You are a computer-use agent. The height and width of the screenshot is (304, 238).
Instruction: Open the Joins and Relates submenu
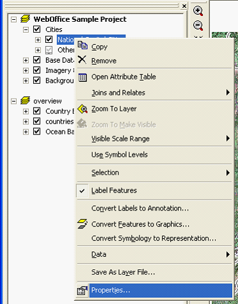(x=154, y=93)
